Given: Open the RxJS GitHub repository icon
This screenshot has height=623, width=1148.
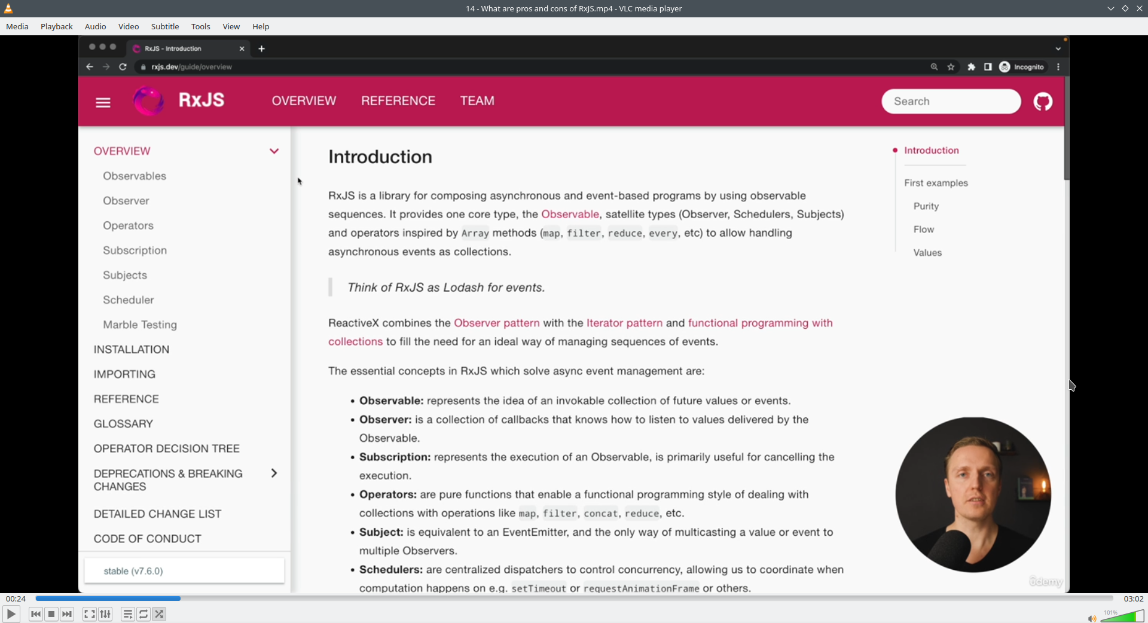Looking at the screenshot, I should click(x=1043, y=102).
